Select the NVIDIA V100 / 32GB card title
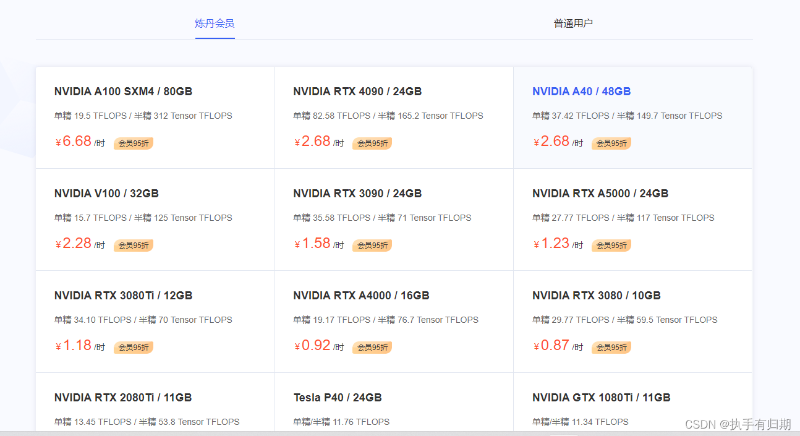Viewport: 800px width, 436px height. point(106,194)
